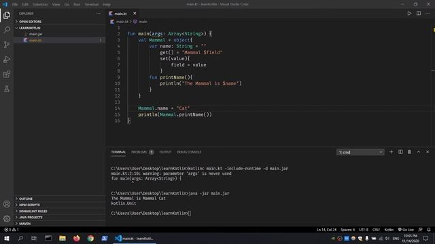Open the Explorer view in activity bar
Image resolution: width=435 pixels, height=244 pixels.
pos(7,15)
